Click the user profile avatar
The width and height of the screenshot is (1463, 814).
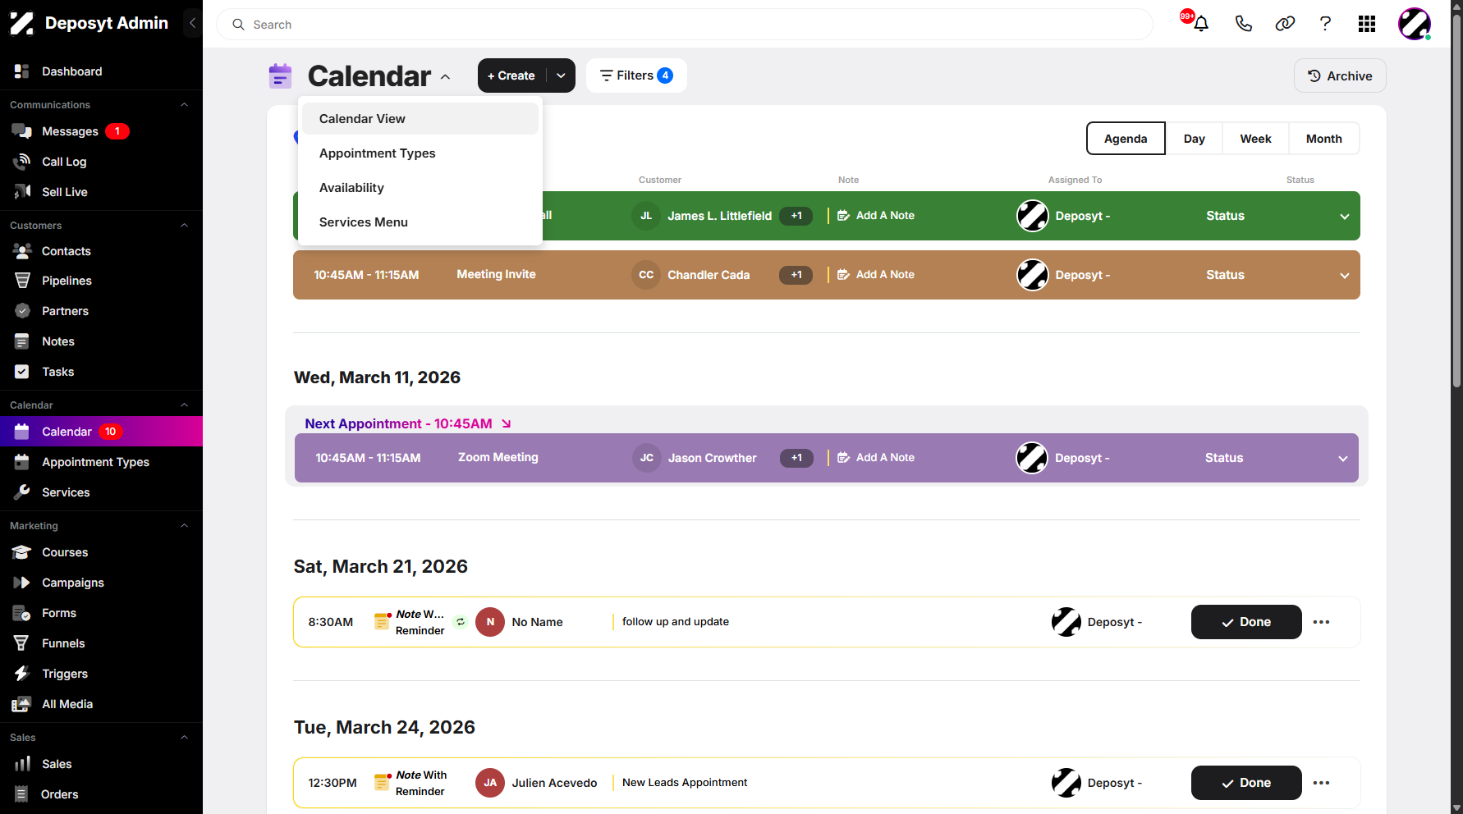[x=1415, y=24]
